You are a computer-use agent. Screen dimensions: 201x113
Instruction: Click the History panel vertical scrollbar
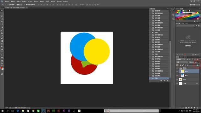pyautogui.click(x=170, y=59)
